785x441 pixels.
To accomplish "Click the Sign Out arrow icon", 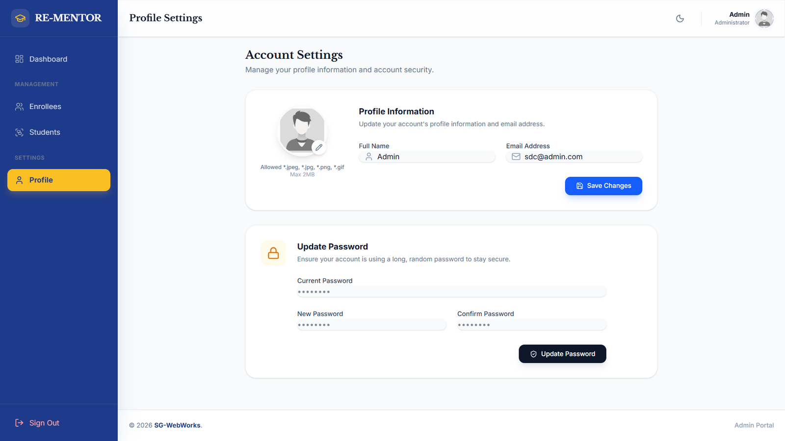I will tap(19, 423).
